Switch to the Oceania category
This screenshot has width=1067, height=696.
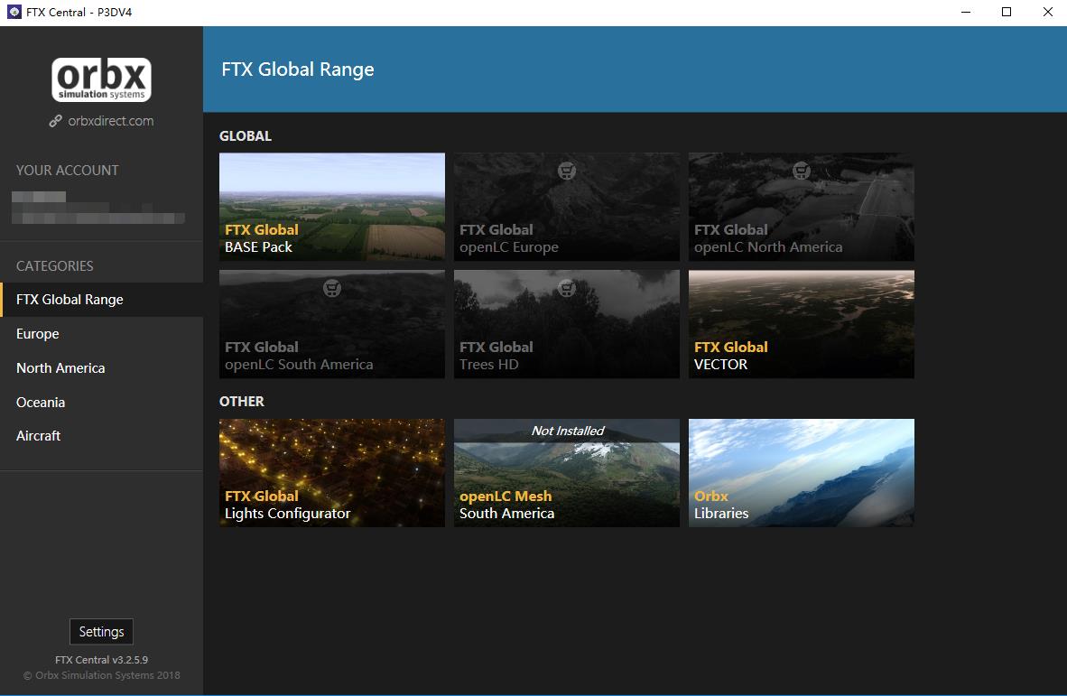click(x=101, y=402)
